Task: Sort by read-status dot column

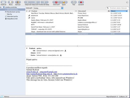Action: 76,11
